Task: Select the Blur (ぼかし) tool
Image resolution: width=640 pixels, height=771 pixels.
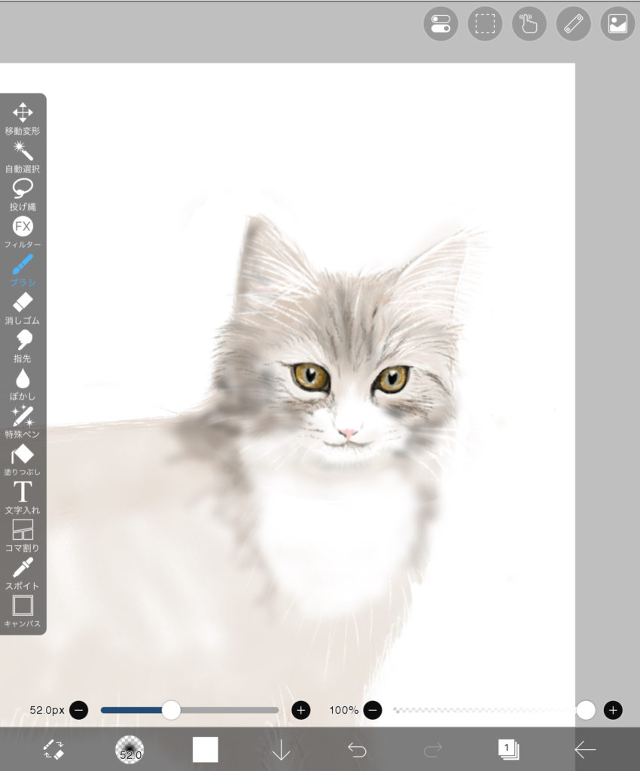Action: click(x=23, y=383)
